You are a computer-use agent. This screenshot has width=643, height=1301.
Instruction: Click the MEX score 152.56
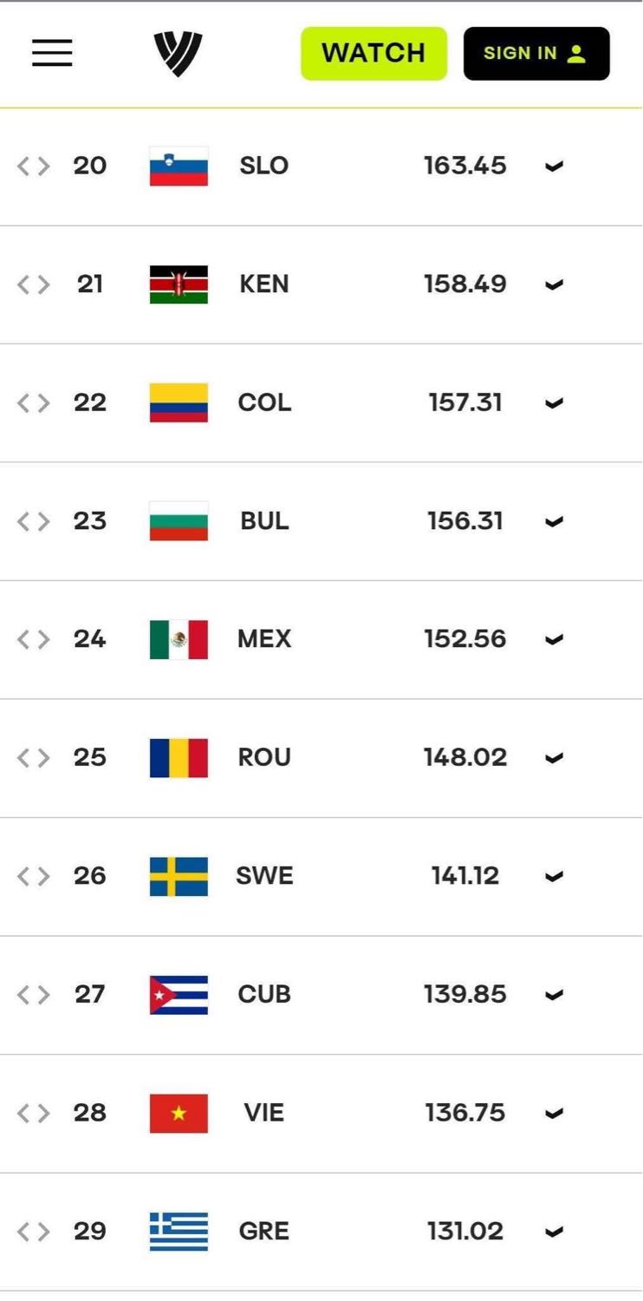[464, 639]
